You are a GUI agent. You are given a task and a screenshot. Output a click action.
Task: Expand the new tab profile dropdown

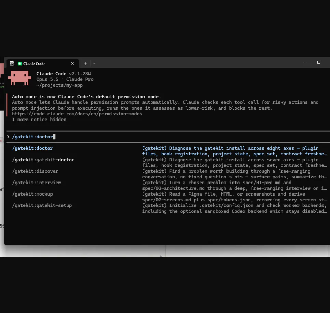94,63
